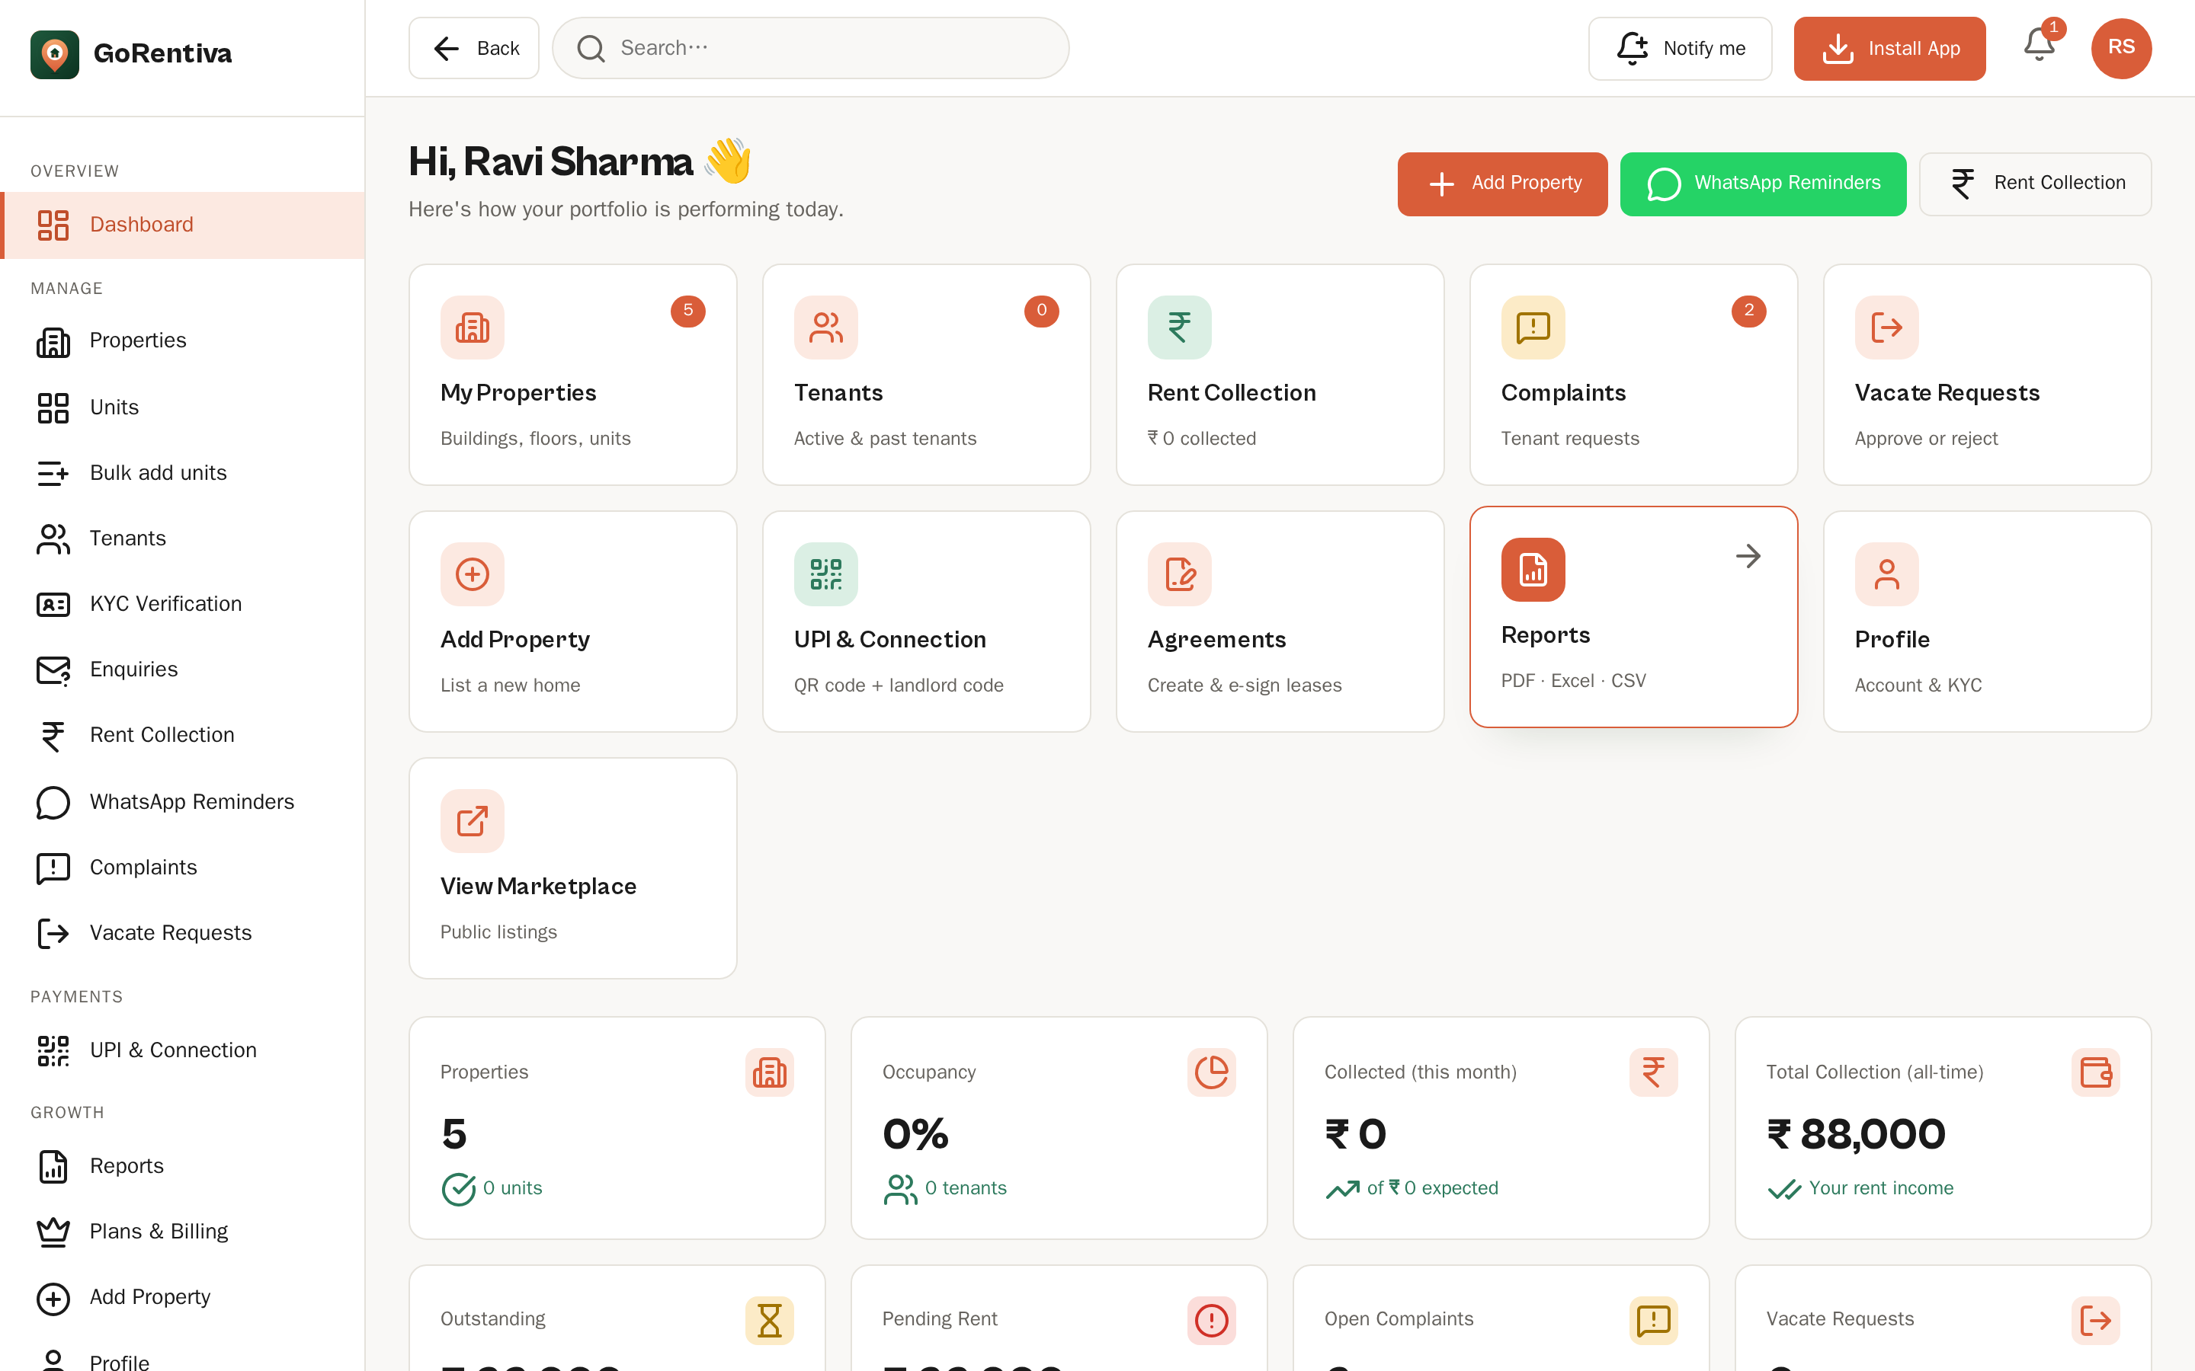This screenshot has width=2195, height=1371.
Task: Click the Tenants card people icon
Action: click(x=825, y=327)
